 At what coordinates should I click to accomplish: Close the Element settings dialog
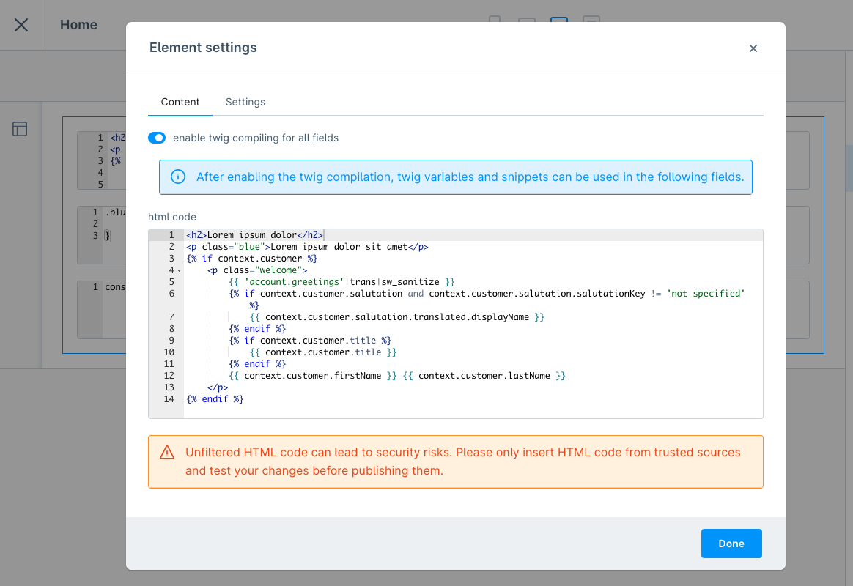(753, 48)
